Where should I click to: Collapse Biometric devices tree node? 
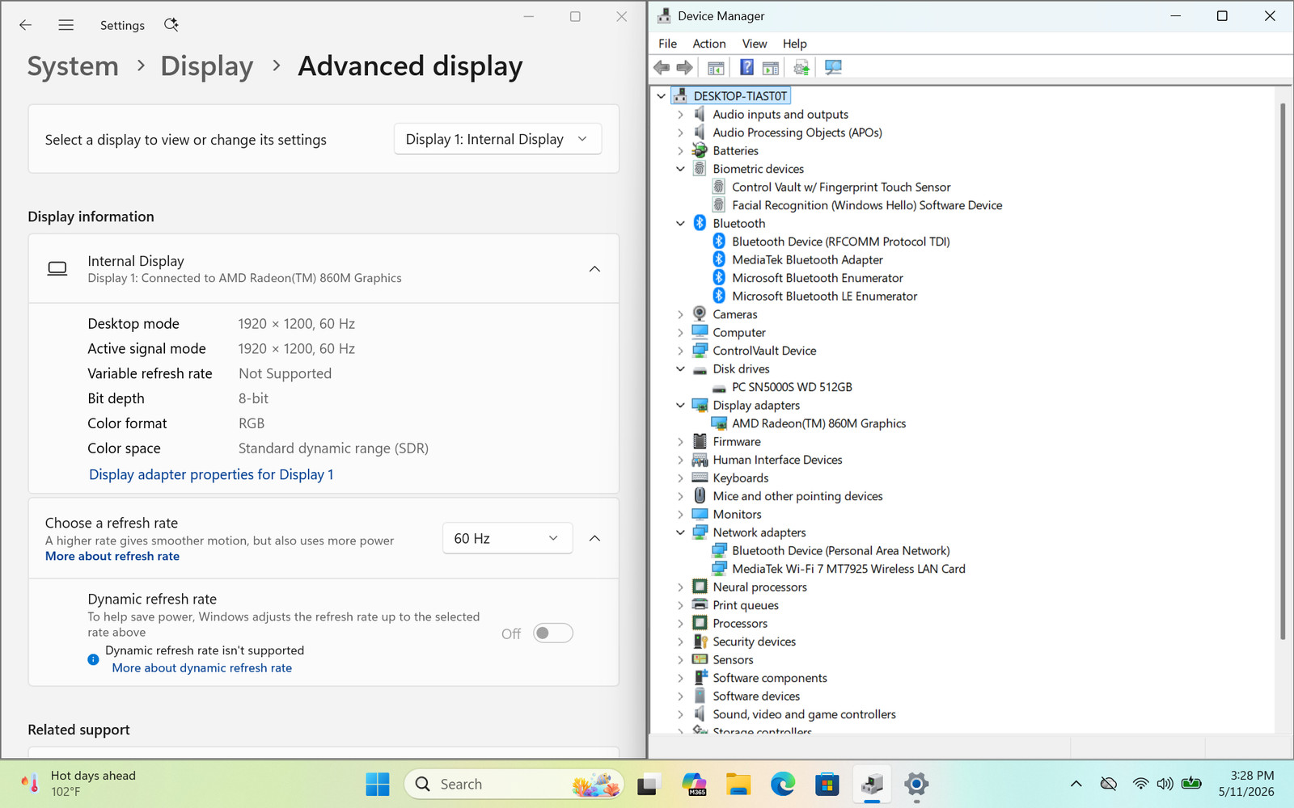(x=680, y=169)
